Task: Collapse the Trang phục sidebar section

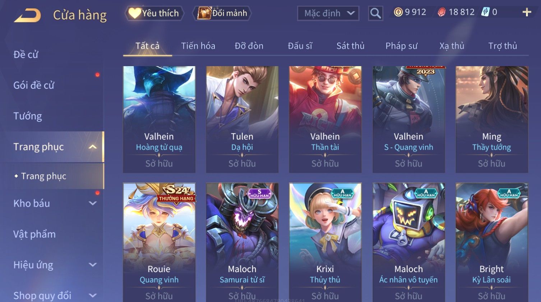Action: pyautogui.click(x=93, y=147)
